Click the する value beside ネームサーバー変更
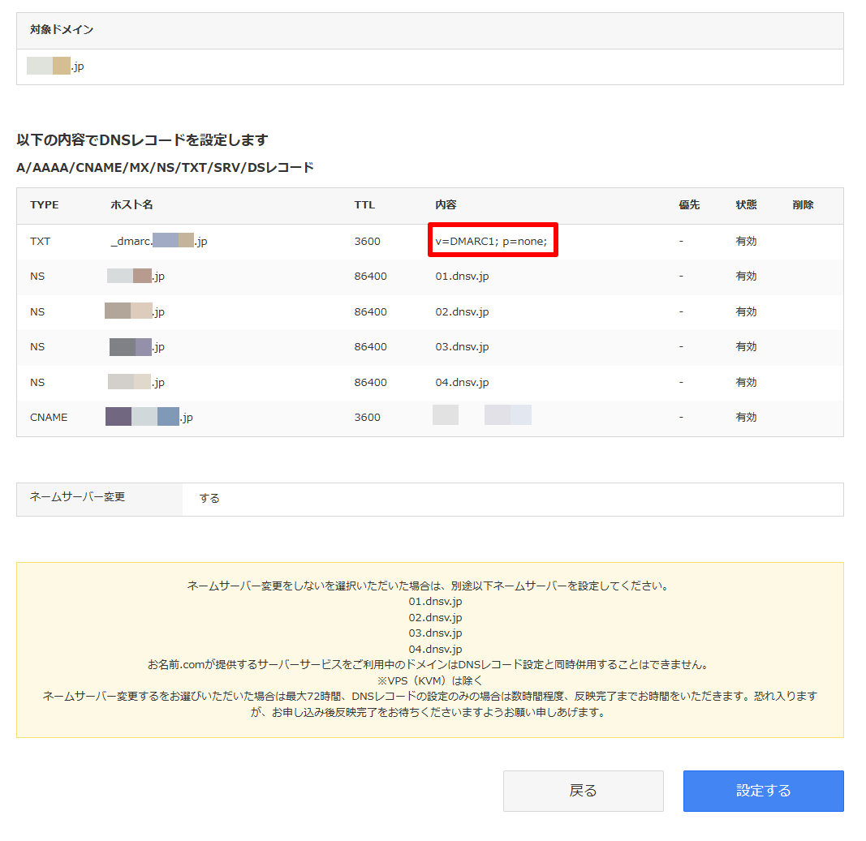 pyautogui.click(x=209, y=499)
